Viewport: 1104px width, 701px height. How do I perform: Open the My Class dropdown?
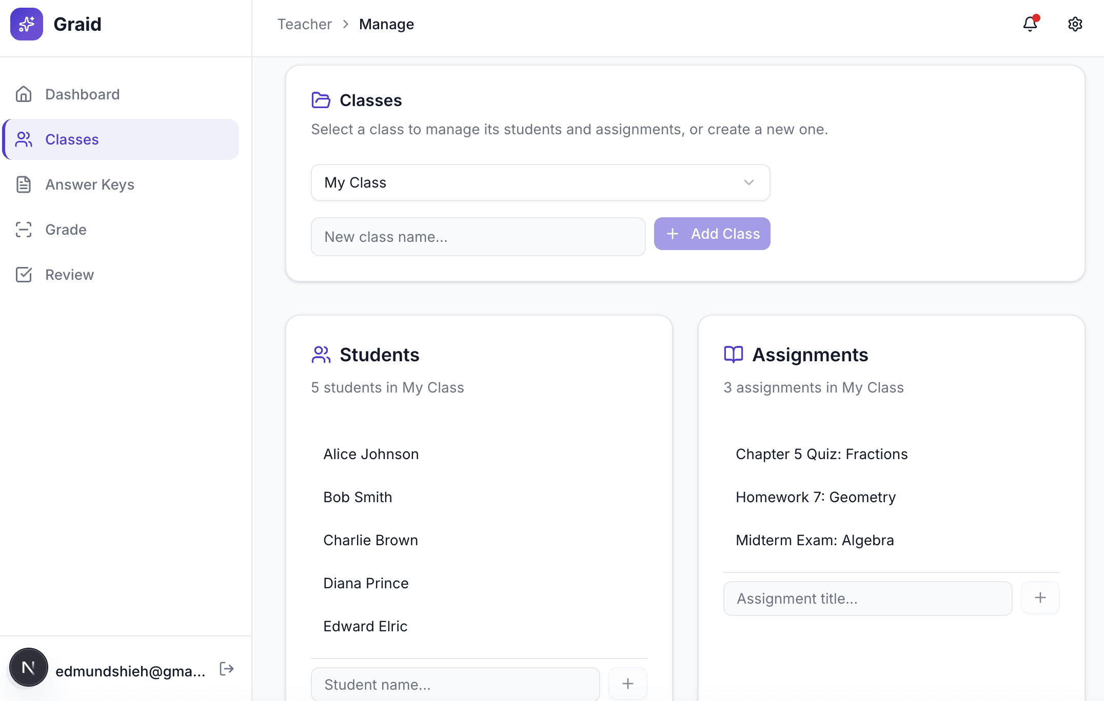click(540, 182)
